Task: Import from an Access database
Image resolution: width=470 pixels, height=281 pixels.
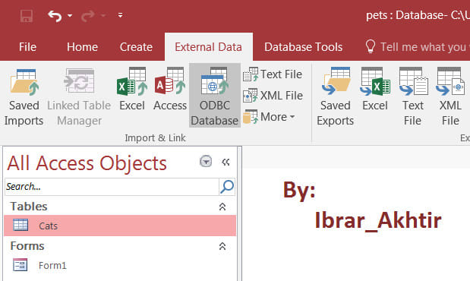Action: [170, 90]
